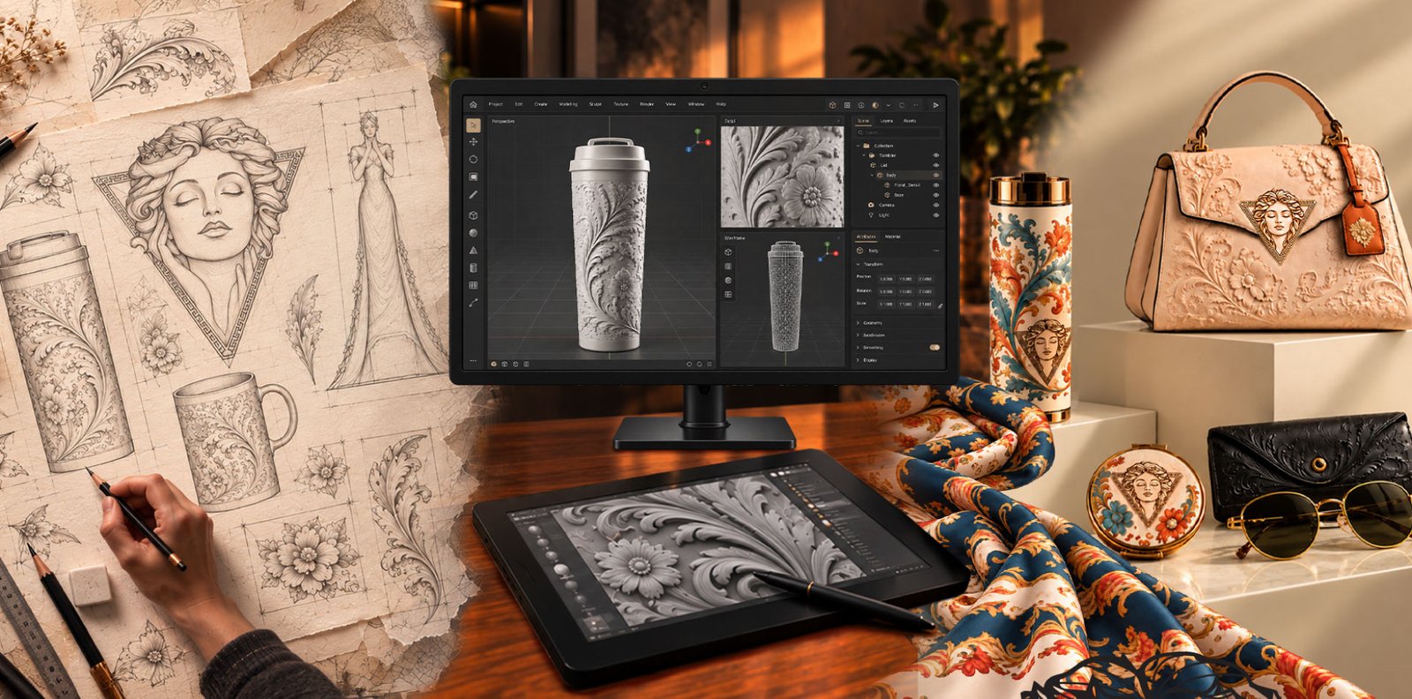Image resolution: width=1412 pixels, height=699 pixels.
Task: Select the cylinder primitive tool
Action: coord(473,267)
